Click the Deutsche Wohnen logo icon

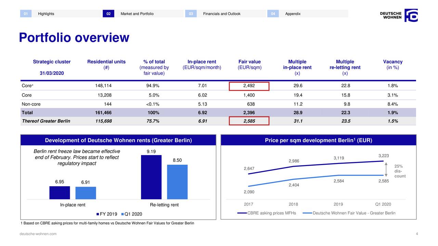[x=411, y=15]
